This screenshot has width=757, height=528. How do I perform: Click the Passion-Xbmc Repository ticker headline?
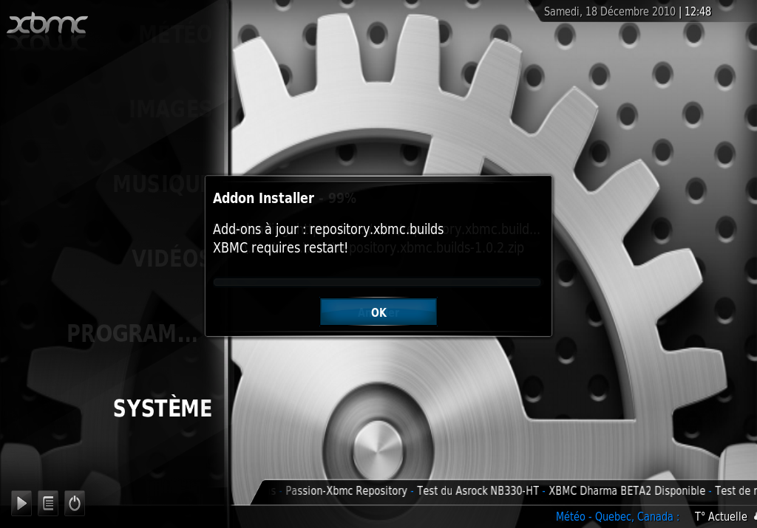pos(346,490)
